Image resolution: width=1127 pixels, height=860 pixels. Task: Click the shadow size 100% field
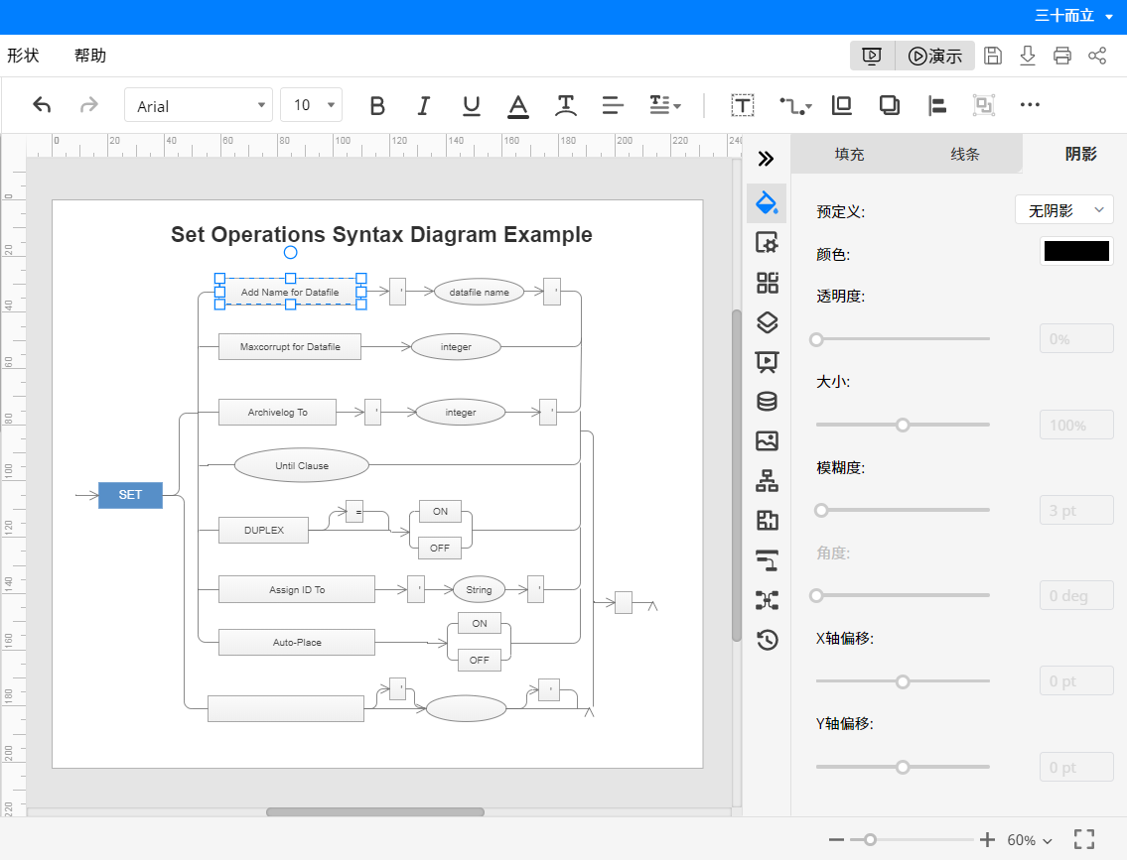(1076, 425)
